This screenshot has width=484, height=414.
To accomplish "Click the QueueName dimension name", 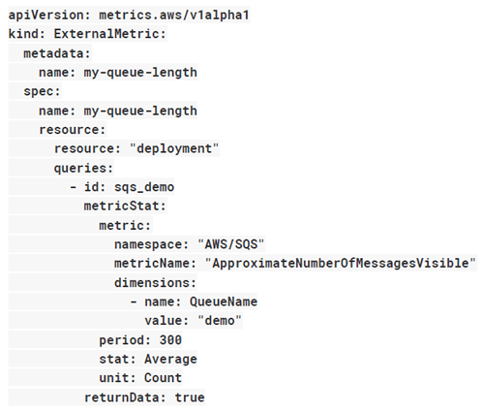I will [224, 302].
